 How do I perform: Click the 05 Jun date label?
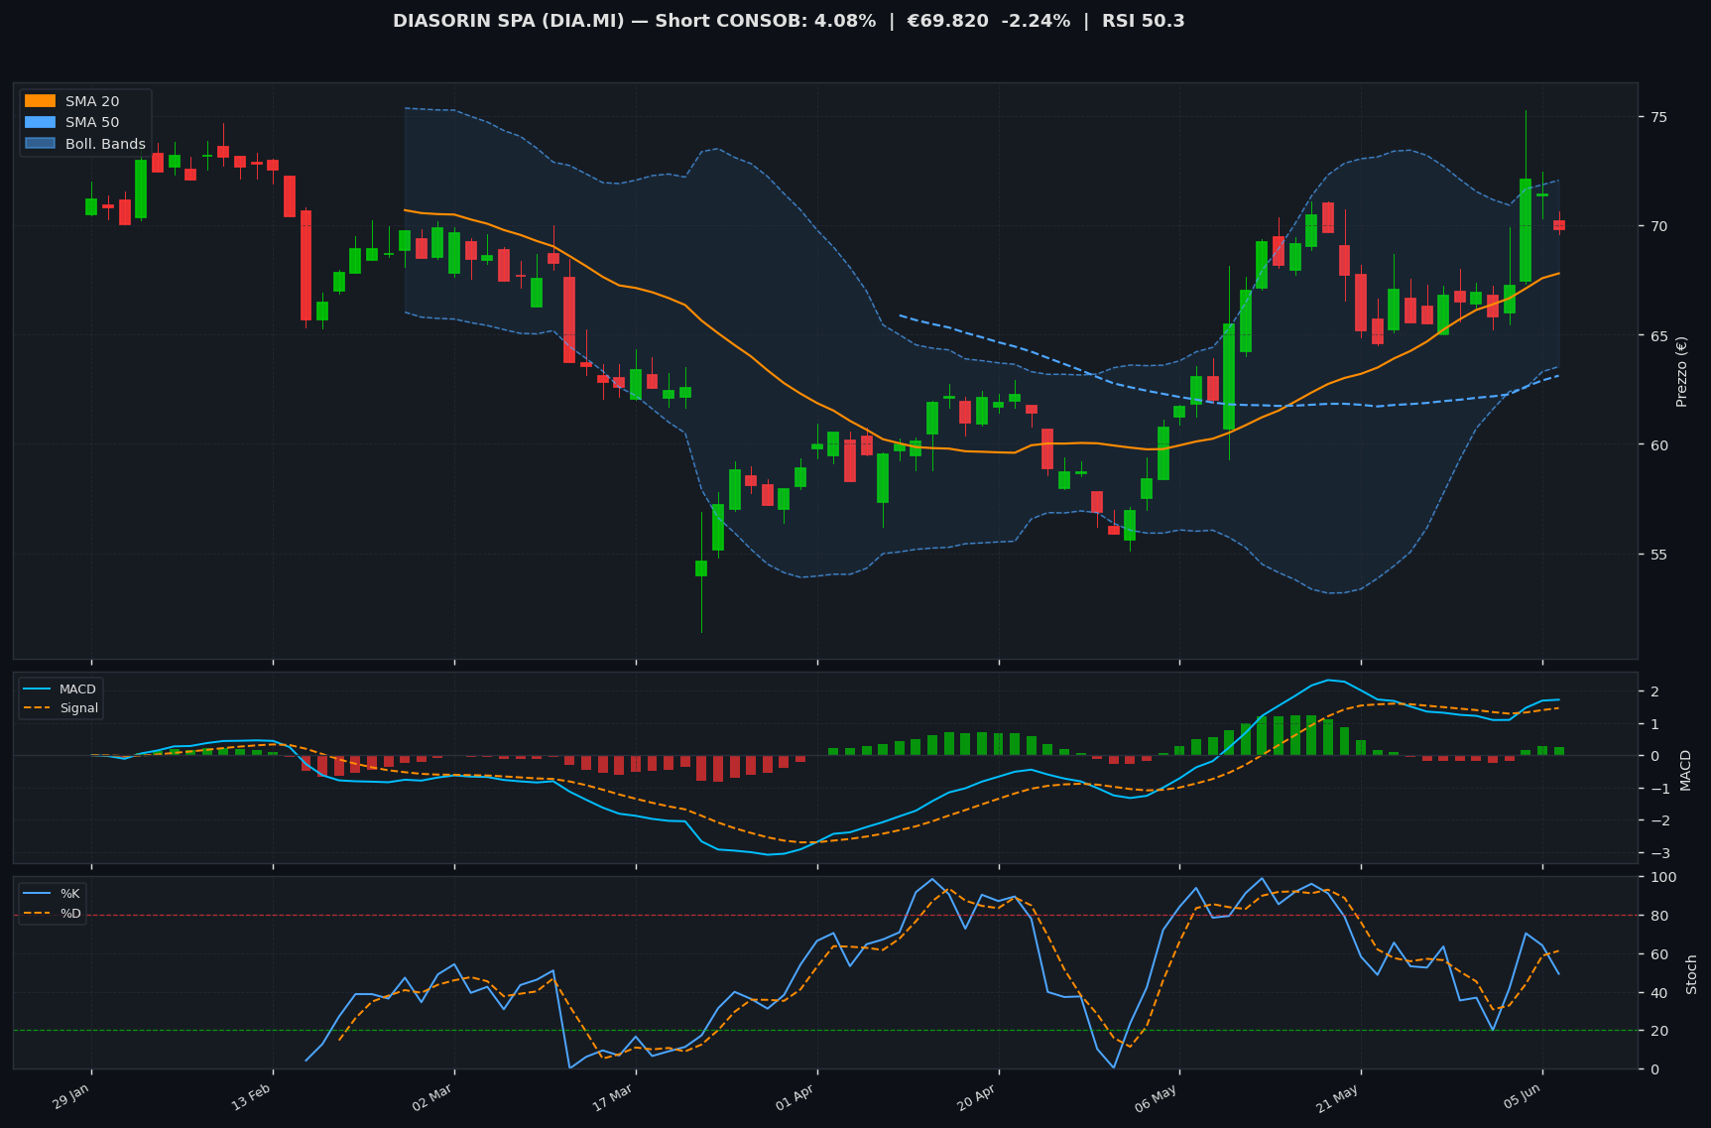(x=1522, y=1096)
